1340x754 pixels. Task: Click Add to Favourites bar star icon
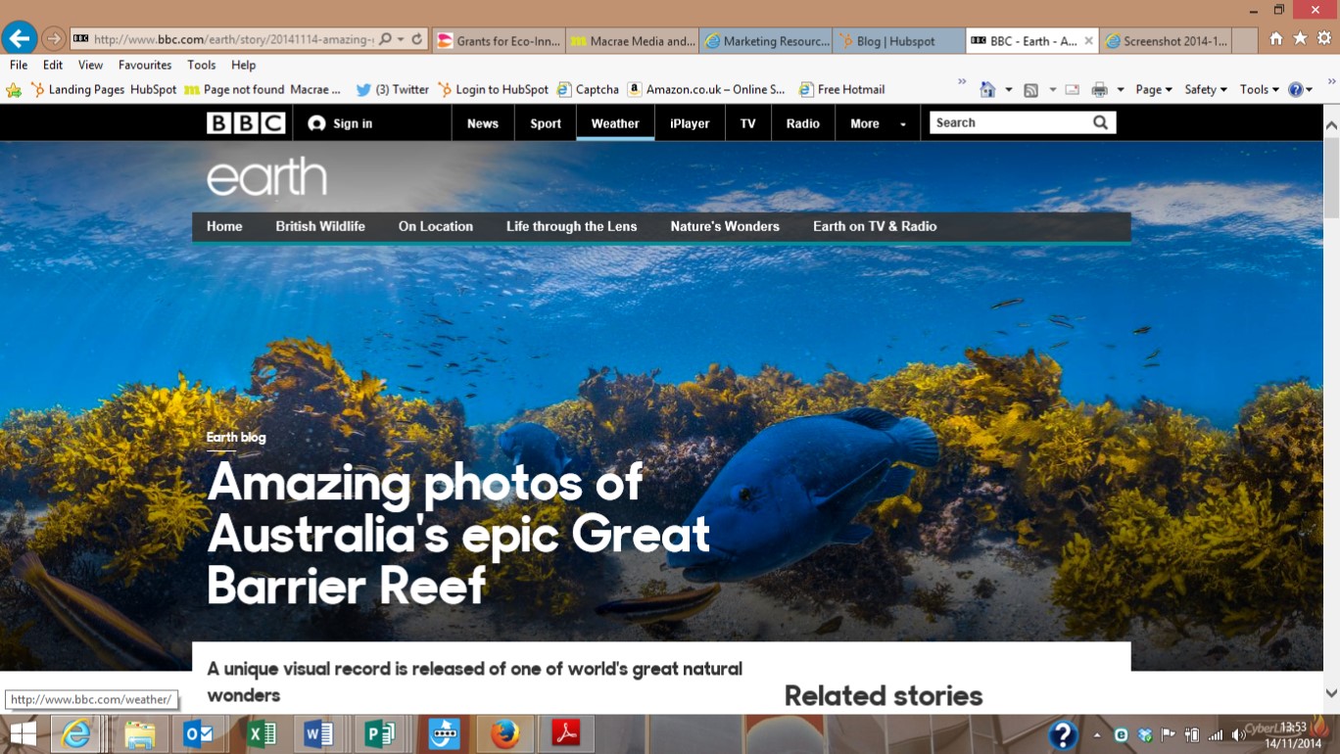pos(14,90)
